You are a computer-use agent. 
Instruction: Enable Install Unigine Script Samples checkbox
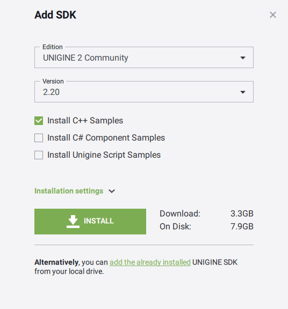pyautogui.click(x=39, y=155)
